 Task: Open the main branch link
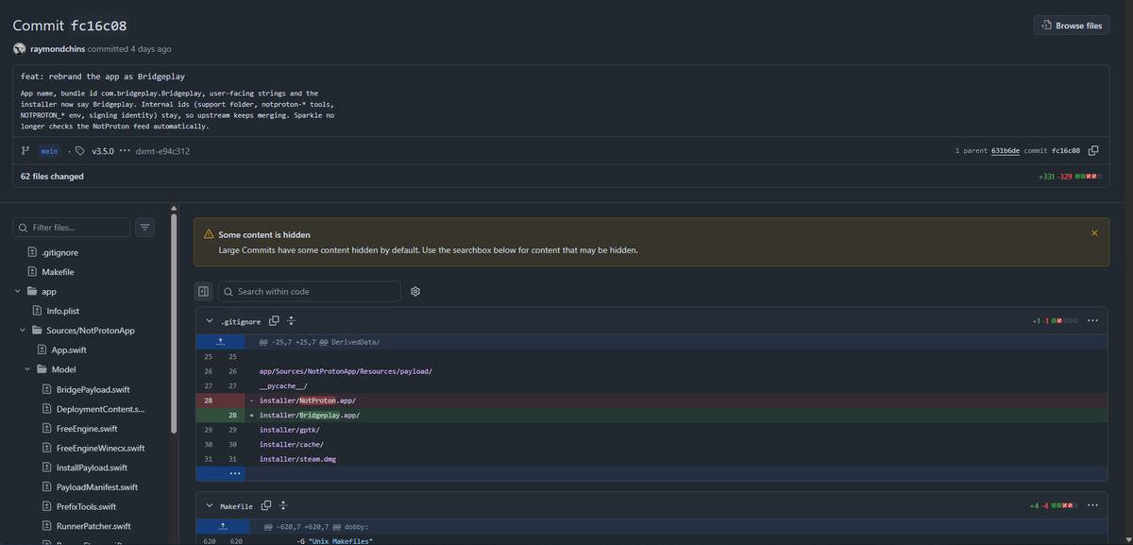click(49, 151)
